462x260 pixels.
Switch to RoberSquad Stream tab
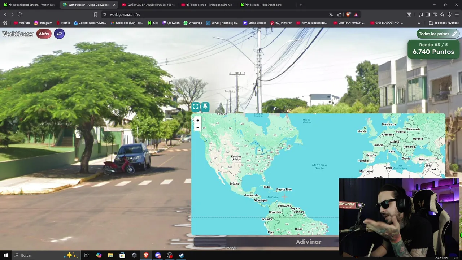coord(30,5)
